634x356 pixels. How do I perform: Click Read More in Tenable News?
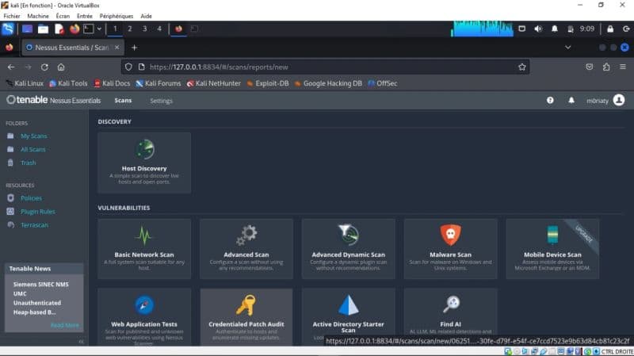pyautogui.click(x=65, y=325)
